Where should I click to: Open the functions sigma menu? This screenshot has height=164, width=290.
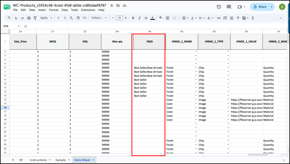click(x=253, y=18)
